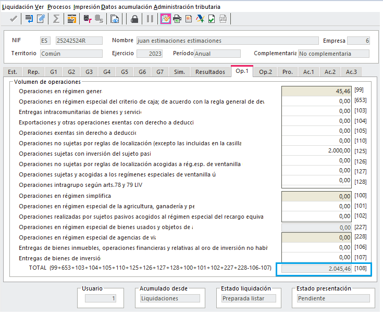Switch to the Resultados tab
This screenshot has width=383, height=316.
210,72
